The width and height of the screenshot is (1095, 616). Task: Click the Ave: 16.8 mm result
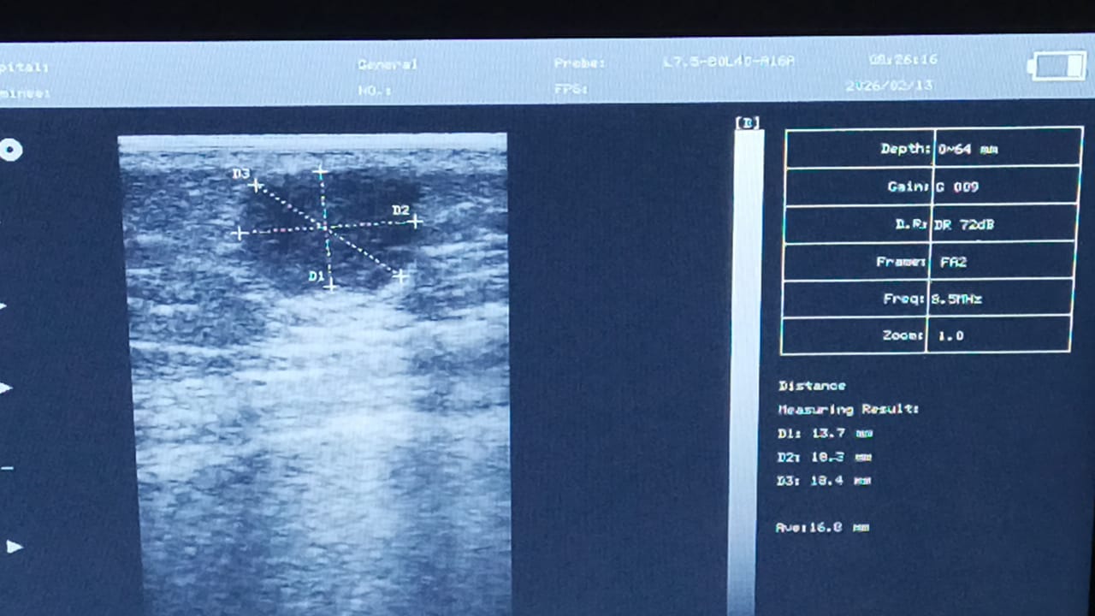pos(821,528)
